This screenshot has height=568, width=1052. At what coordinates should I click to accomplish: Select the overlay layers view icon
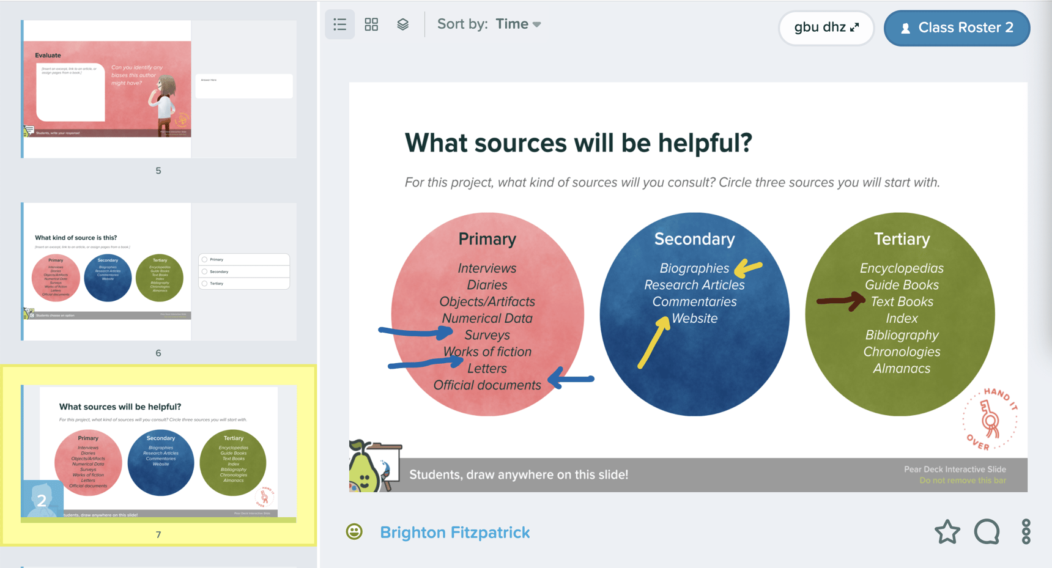click(402, 24)
